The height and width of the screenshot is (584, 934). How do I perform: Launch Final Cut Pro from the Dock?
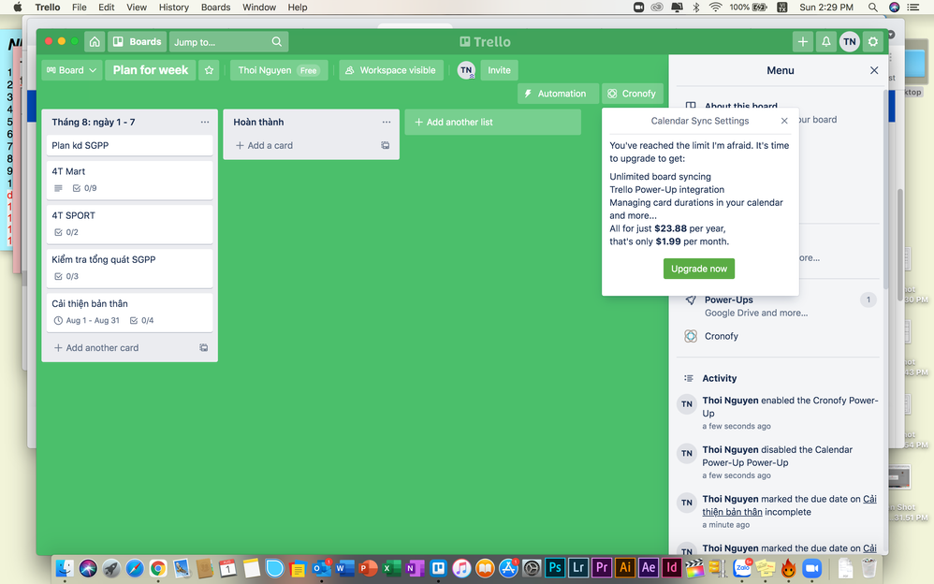[x=695, y=568]
